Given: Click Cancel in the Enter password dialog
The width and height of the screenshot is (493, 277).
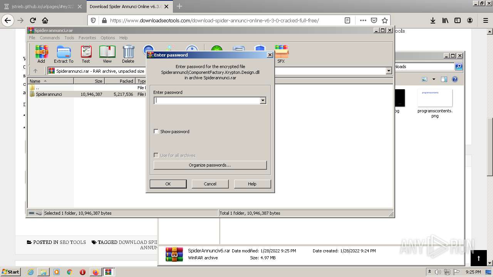Looking at the screenshot, I should pos(210,184).
